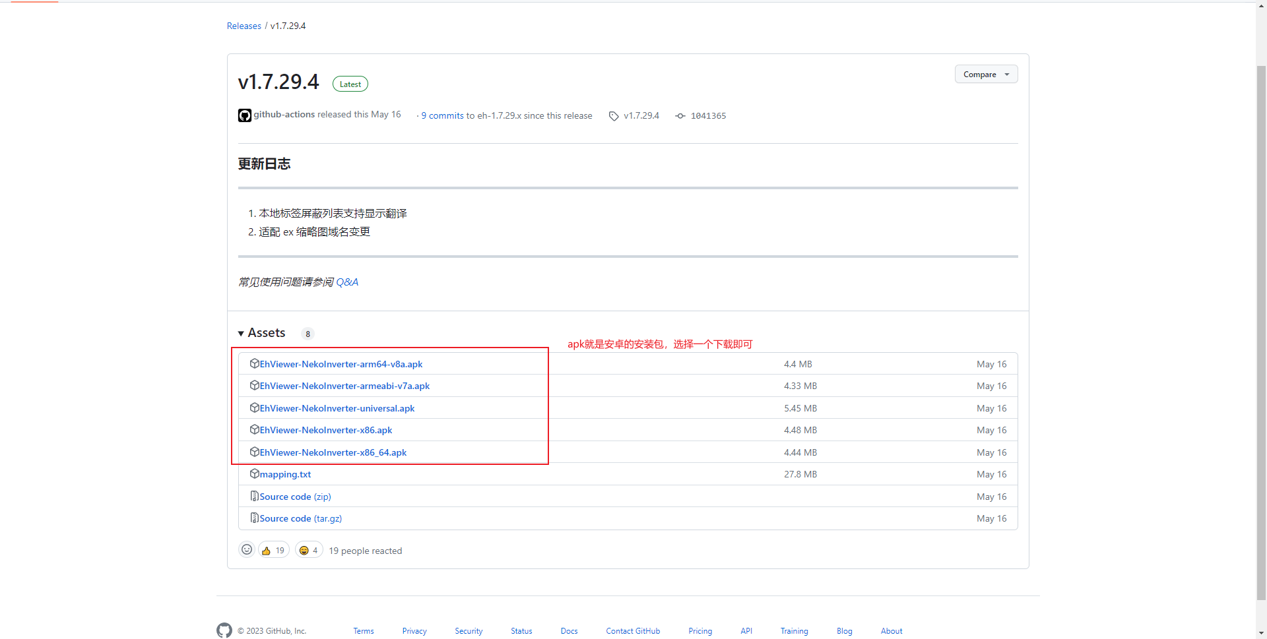Click the 4.33 MB size cell
The image size is (1267, 639).
point(800,386)
